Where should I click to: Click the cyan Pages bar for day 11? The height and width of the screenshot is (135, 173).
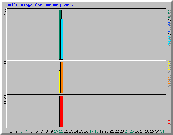click(x=62, y=39)
